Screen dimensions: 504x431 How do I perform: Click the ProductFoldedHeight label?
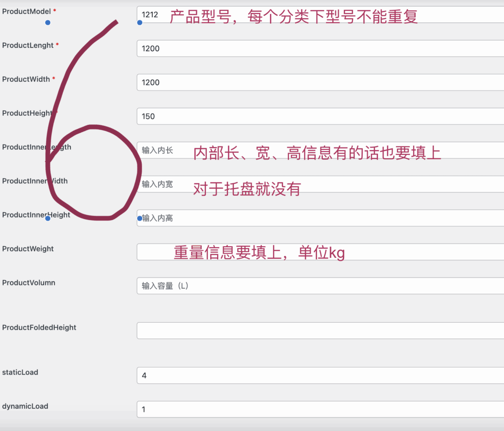[39, 327]
